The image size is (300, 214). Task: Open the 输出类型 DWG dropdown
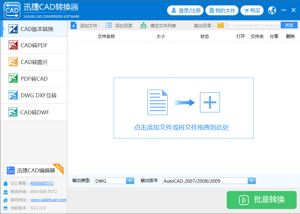coord(114,181)
